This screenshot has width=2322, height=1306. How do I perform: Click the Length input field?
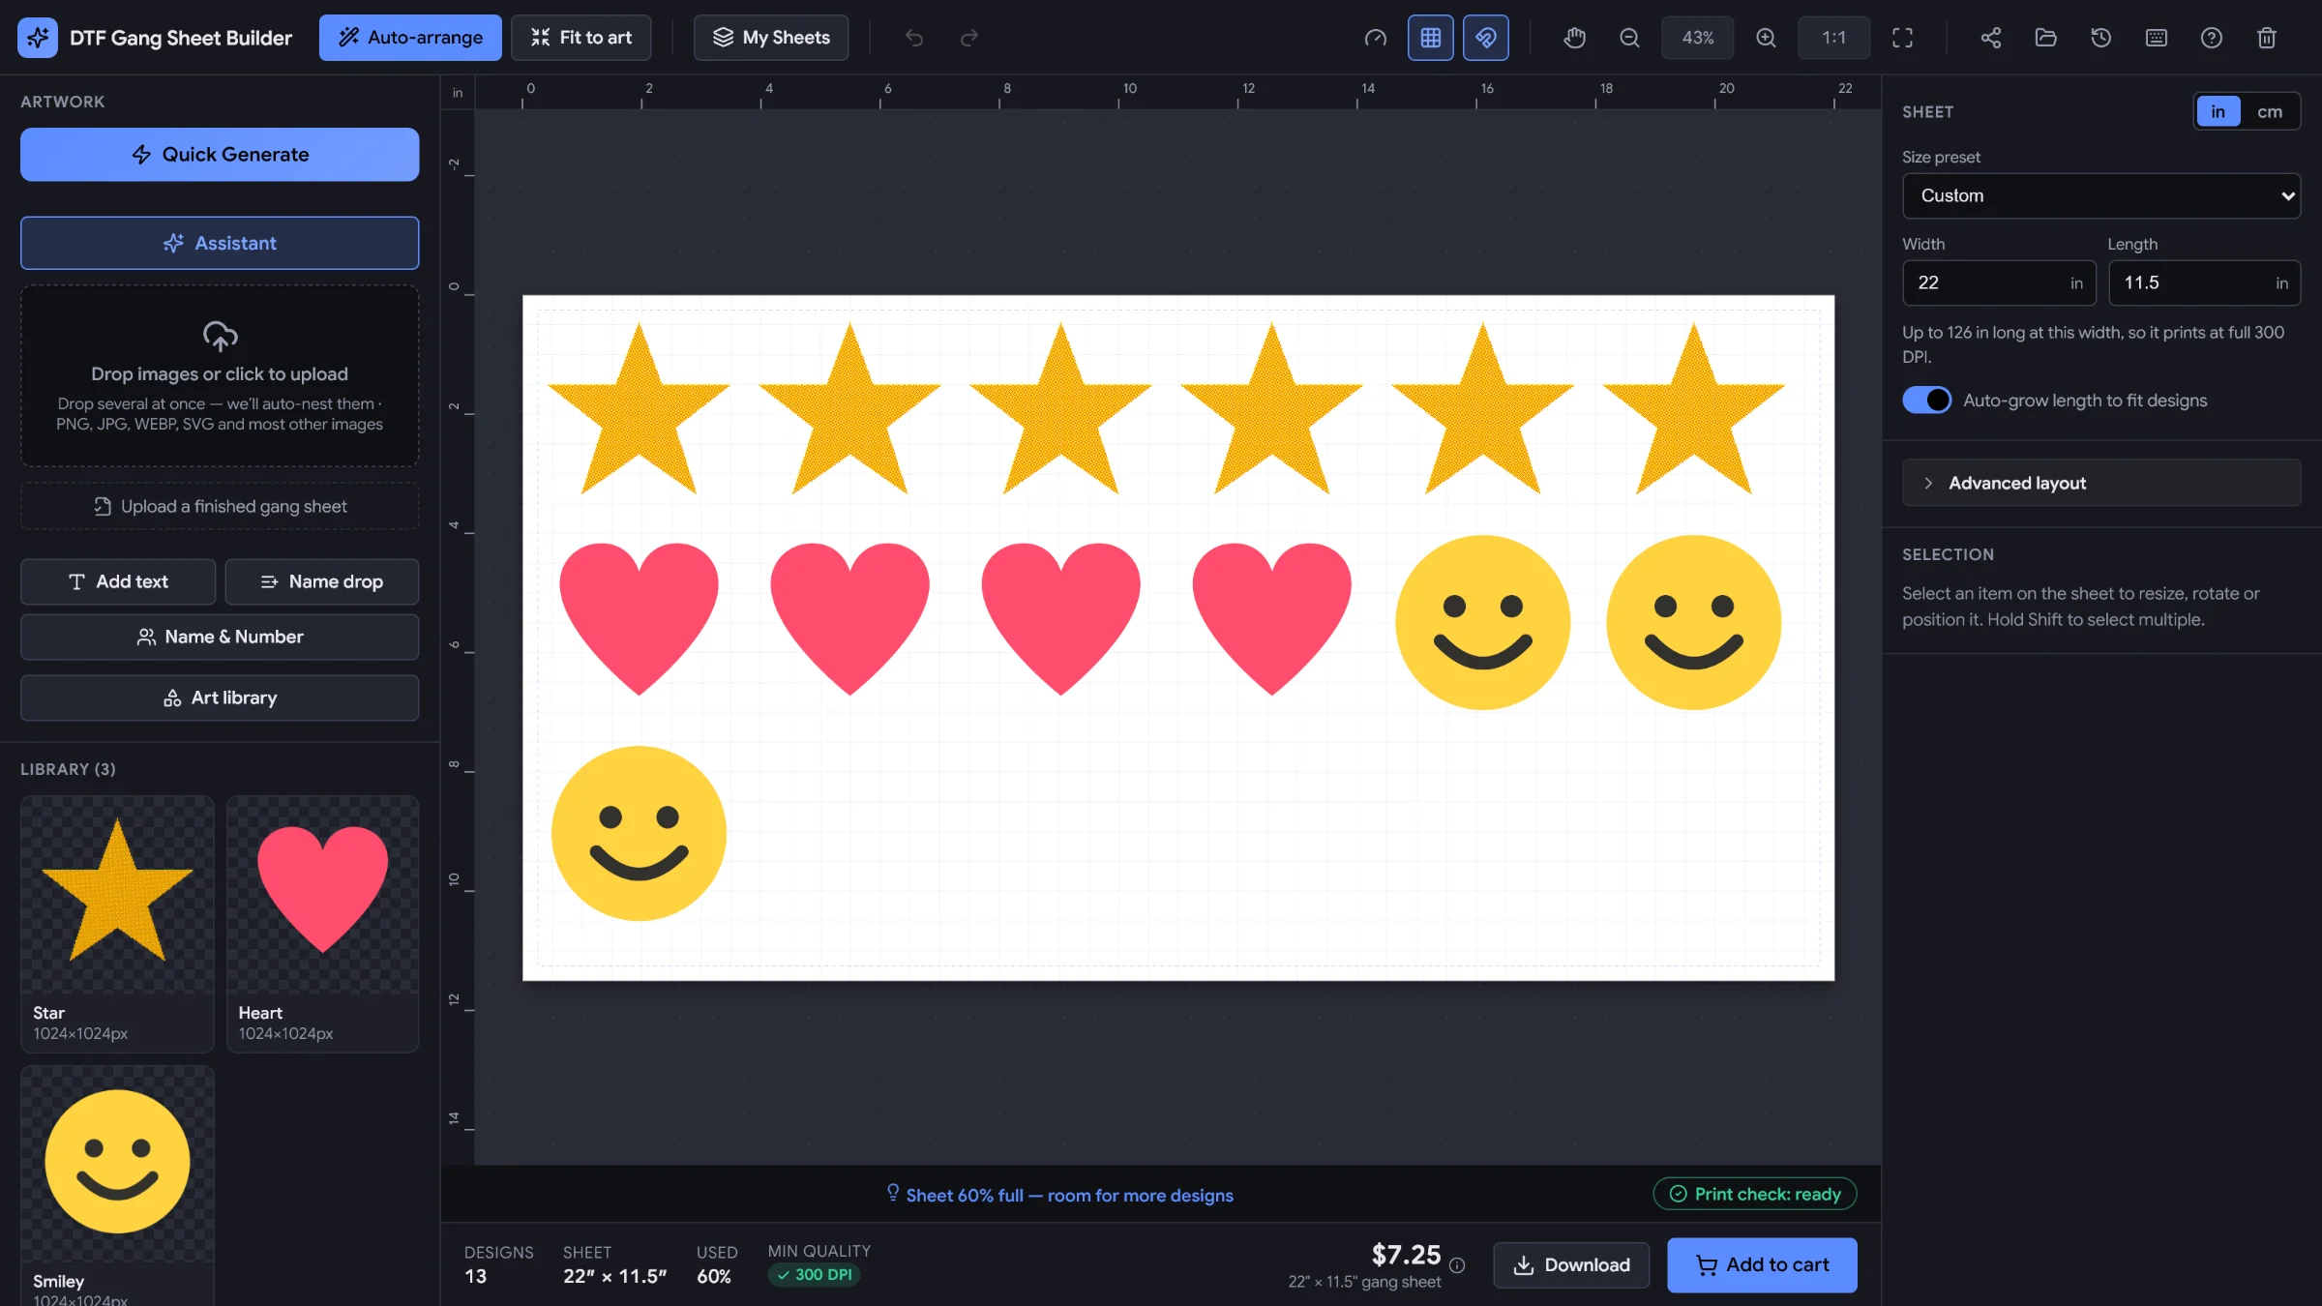2204,282
